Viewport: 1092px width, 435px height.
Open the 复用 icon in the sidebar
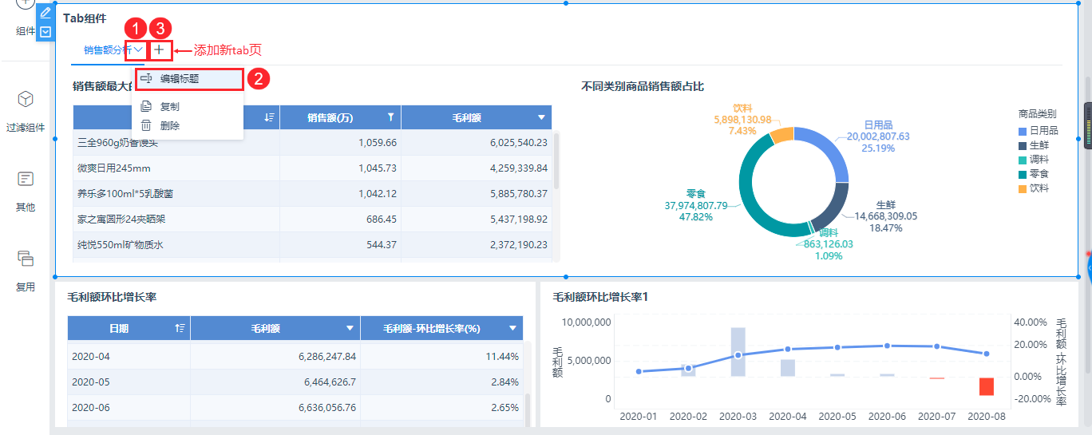tap(26, 258)
